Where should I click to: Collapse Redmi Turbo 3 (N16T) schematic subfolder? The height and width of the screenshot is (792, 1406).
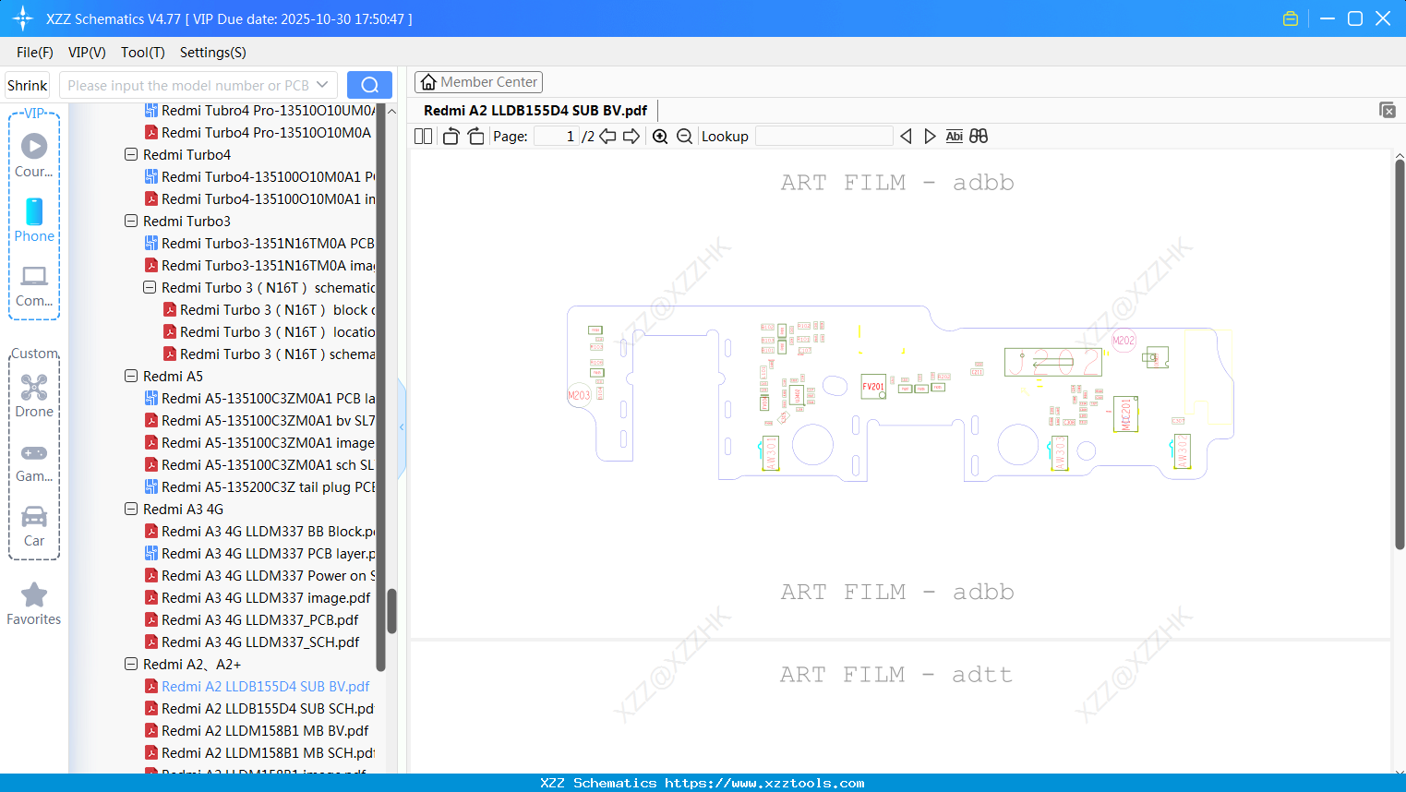tap(150, 287)
